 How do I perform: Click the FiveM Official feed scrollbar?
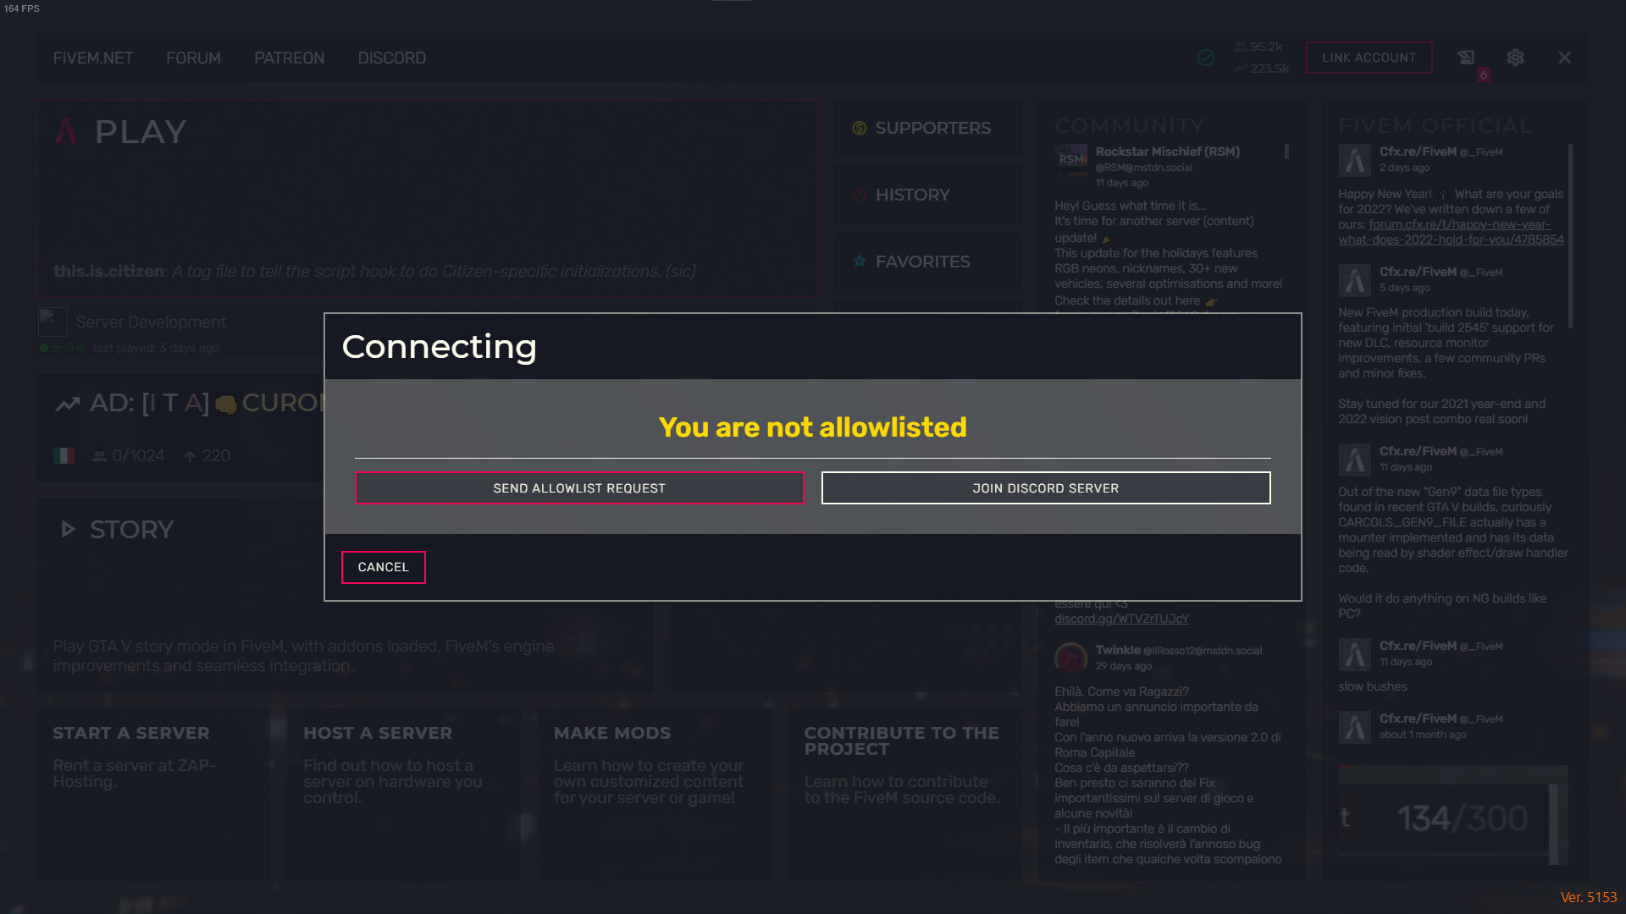(1571, 236)
